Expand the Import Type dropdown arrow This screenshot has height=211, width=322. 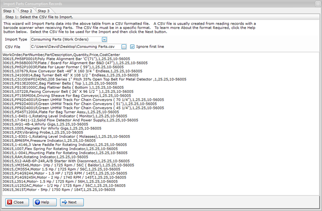click(104, 39)
